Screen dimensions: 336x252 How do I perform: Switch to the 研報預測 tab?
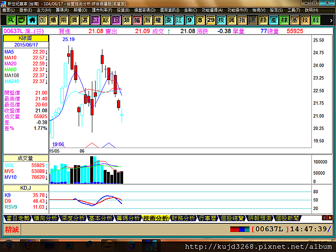(x=259, y=218)
